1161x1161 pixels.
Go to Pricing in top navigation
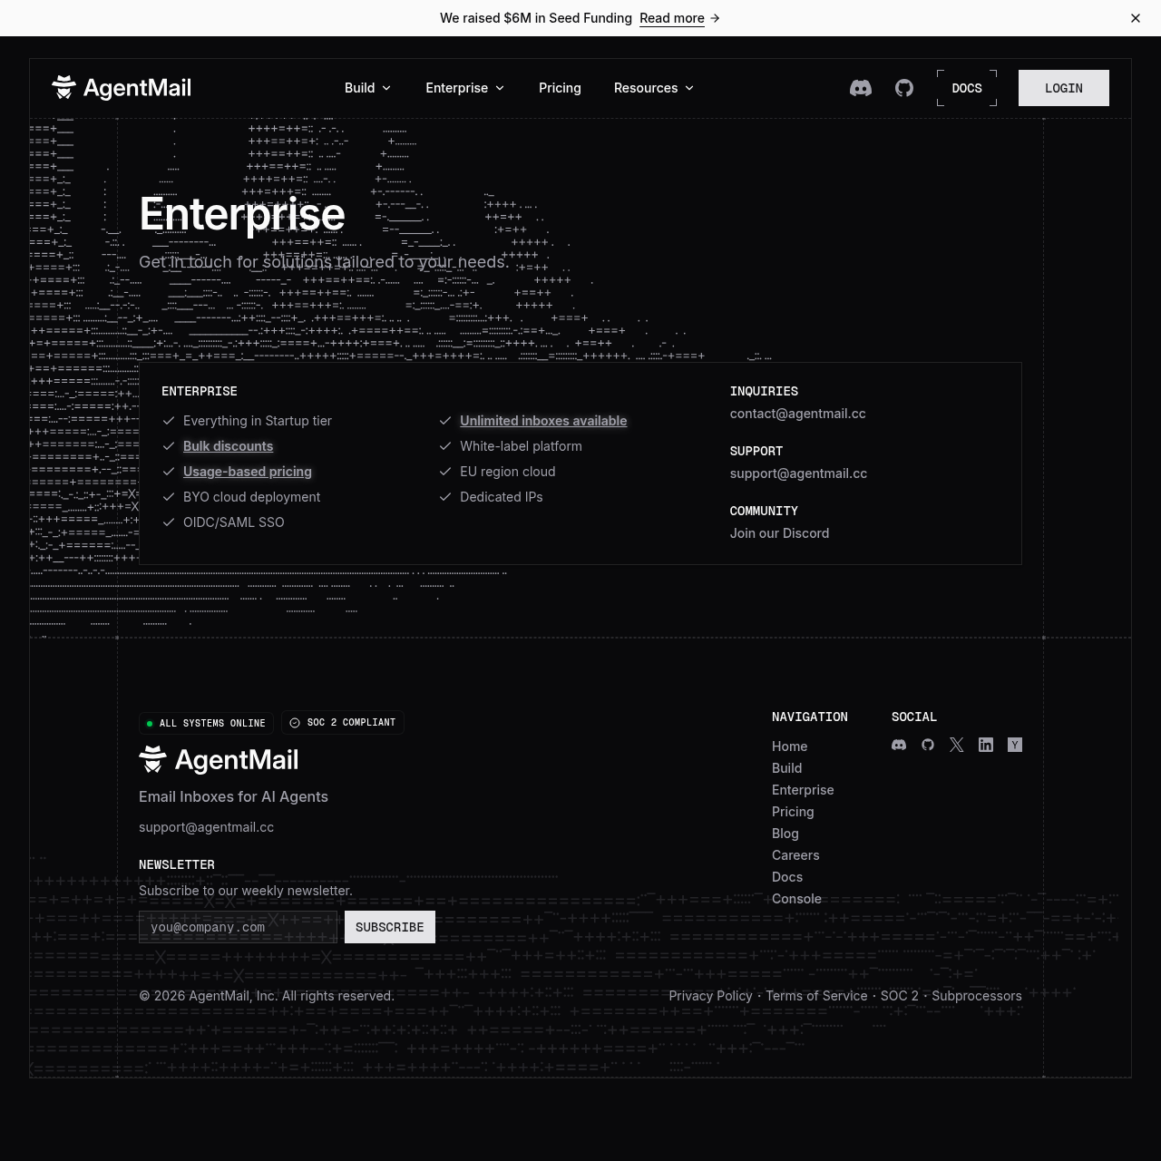(560, 88)
